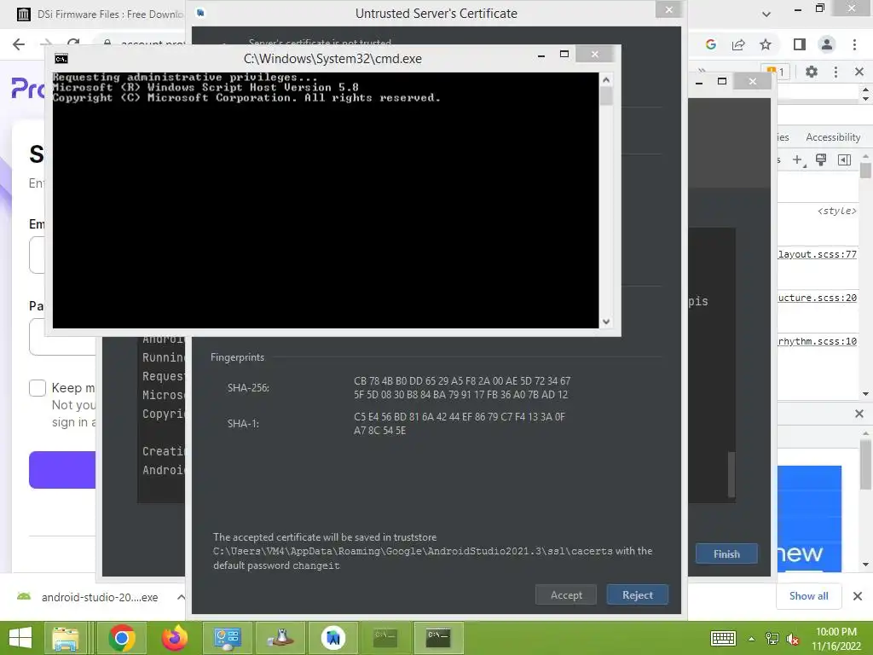Viewport: 873px width, 655px height.
Task: Click Chrome back navigation arrow
Action: tap(19, 44)
